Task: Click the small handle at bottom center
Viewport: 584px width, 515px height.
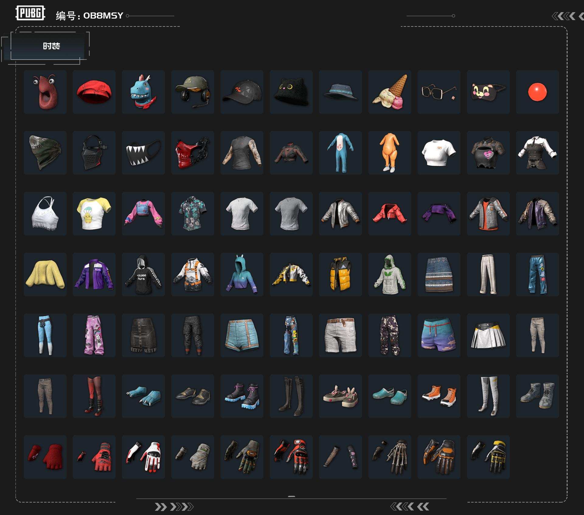Action: tap(291, 496)
